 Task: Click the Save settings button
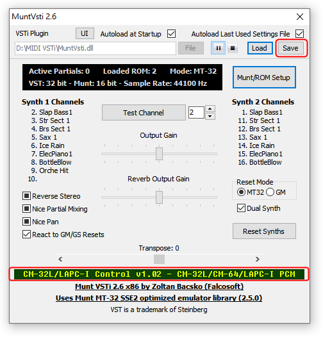pyautogui.click(x=290, y=48)
